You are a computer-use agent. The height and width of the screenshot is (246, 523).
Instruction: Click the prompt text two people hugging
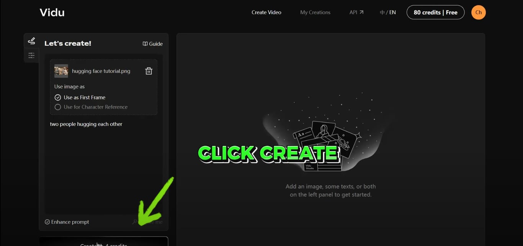86,124
